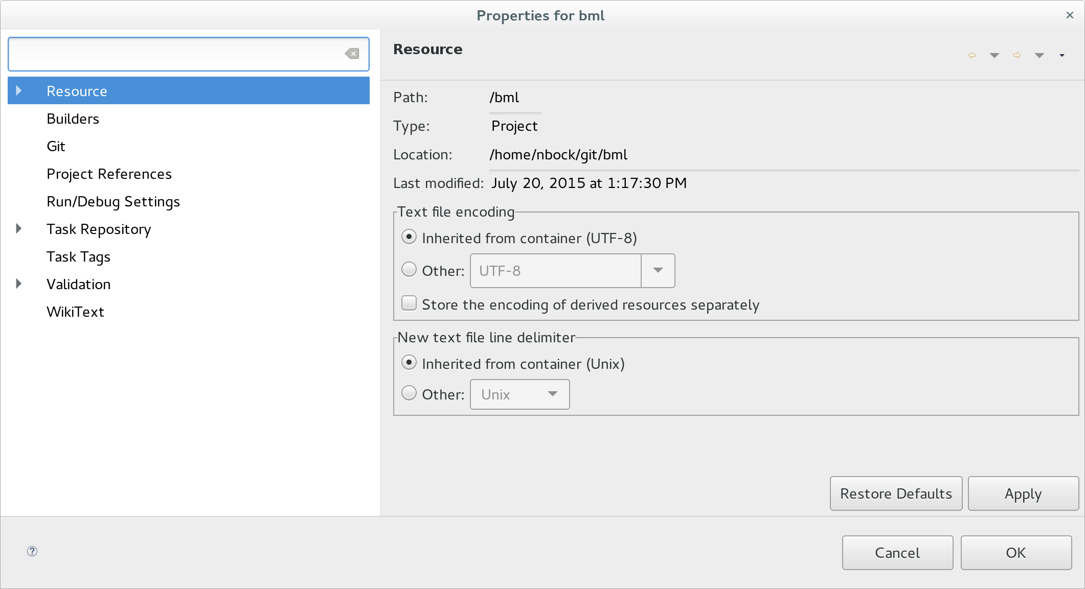Open the UTF-8 encoding combo box arrow
This screenshot has width=1085, height=589.
click(x=658, y=270)
